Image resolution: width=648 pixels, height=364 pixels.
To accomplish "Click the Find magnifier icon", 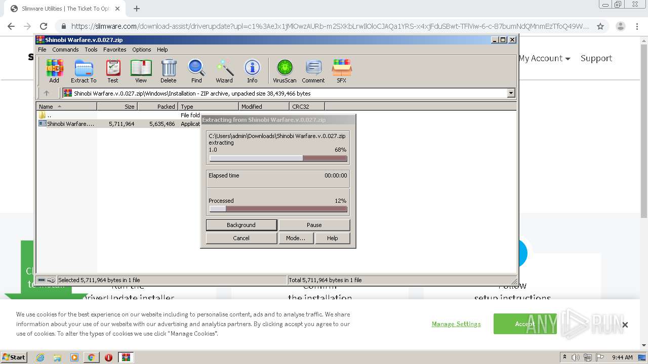I will 196,71.
